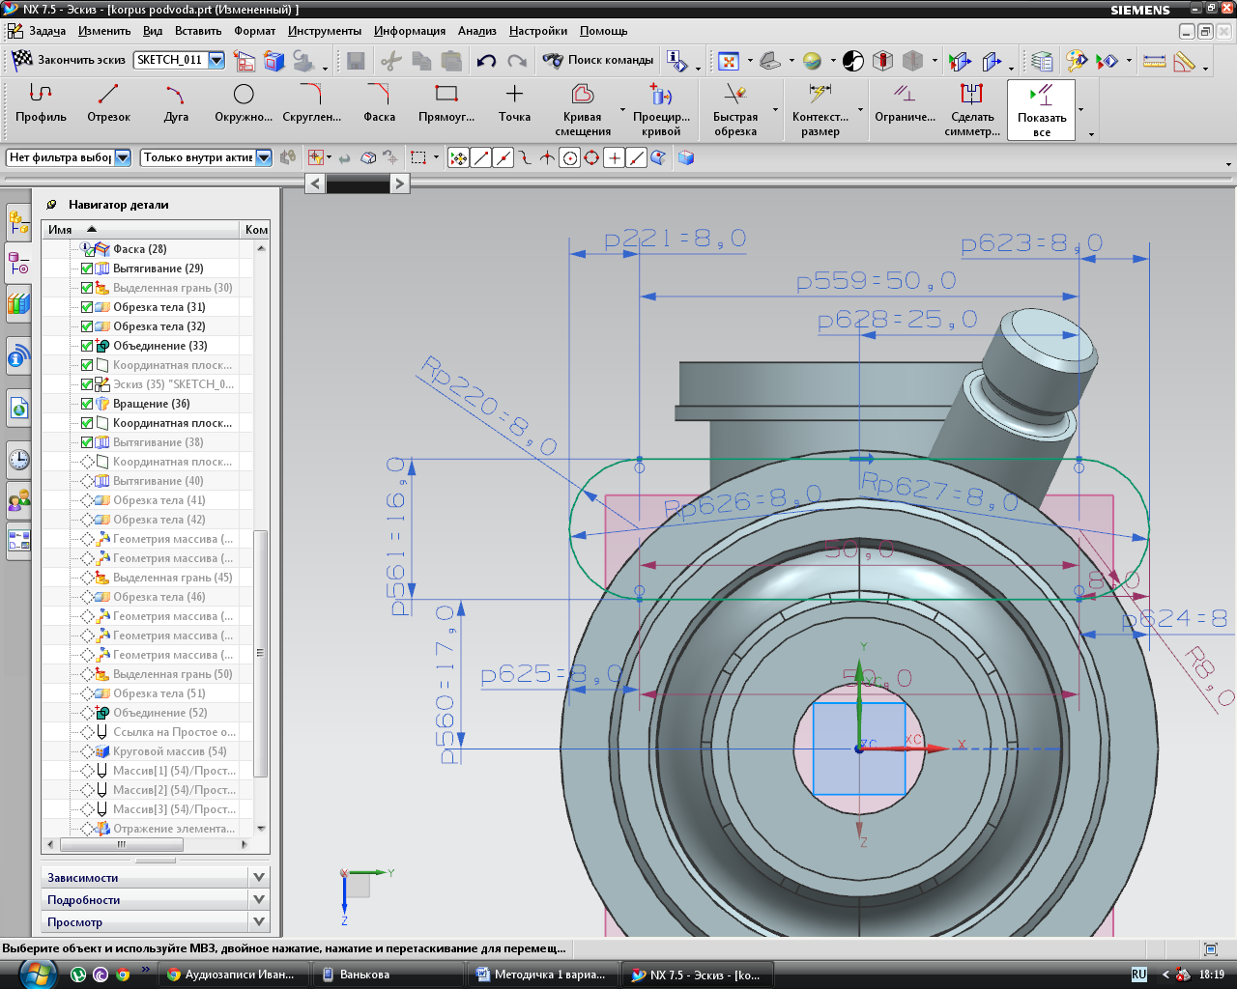The image size is (1237, 989).
Task: Click the Cut scissors icon
Action: pyautogui.click(x=390, y=61)
